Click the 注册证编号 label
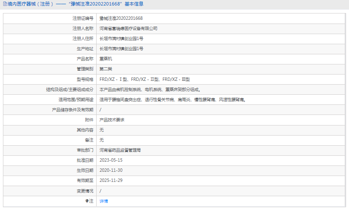Viewport: 349px width, 208px height. point(83,18)
